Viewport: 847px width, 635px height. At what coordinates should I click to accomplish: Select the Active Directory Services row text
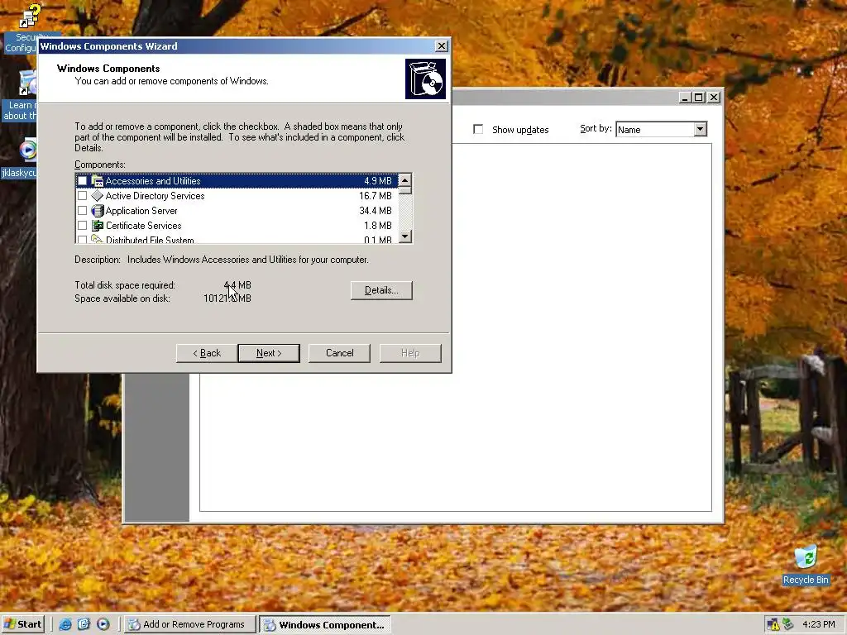(155, 195)
